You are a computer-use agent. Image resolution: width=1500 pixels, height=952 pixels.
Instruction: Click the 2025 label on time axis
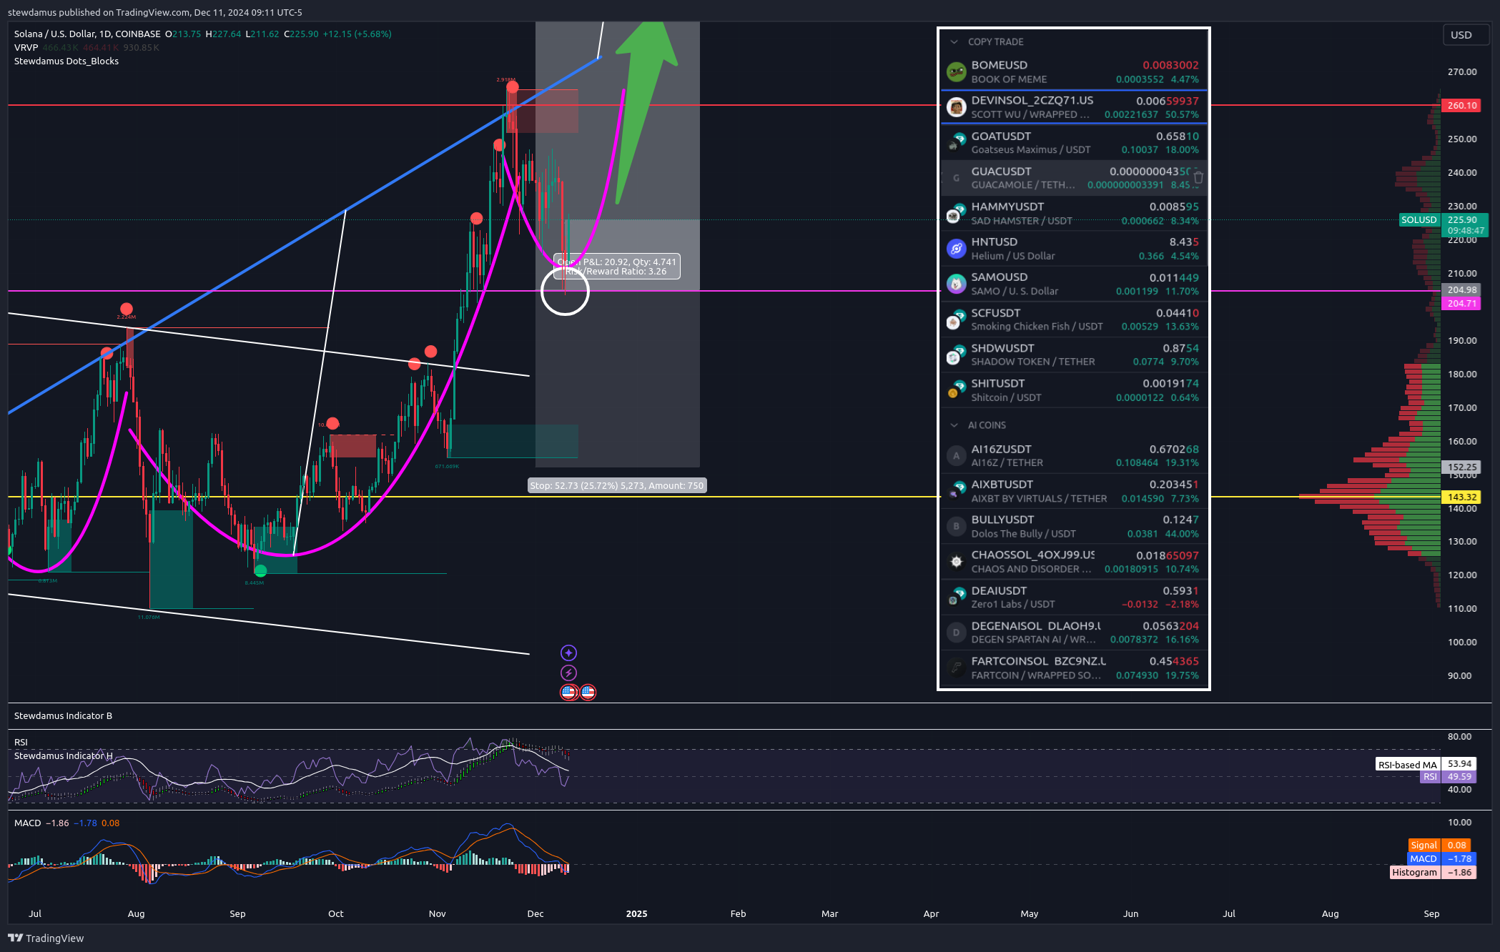[x=636, y=913]
